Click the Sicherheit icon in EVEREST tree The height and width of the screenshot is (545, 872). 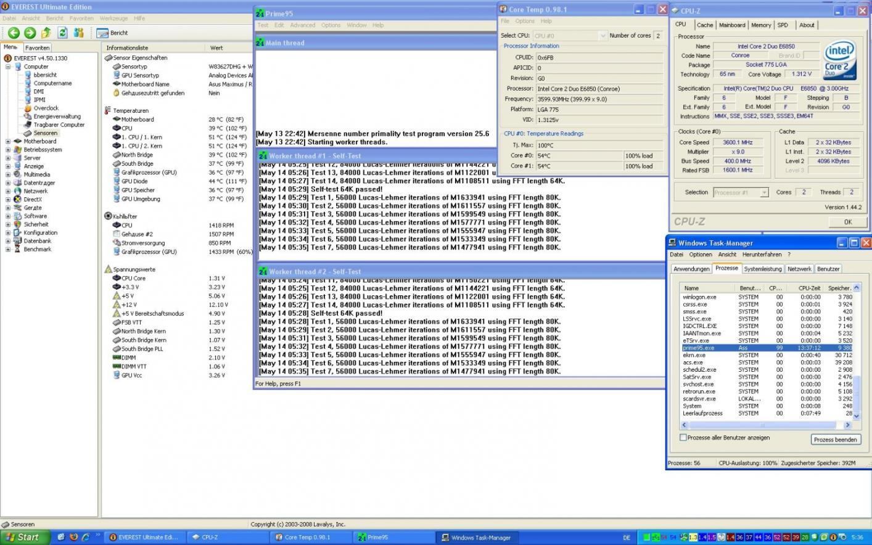point(18,224)
